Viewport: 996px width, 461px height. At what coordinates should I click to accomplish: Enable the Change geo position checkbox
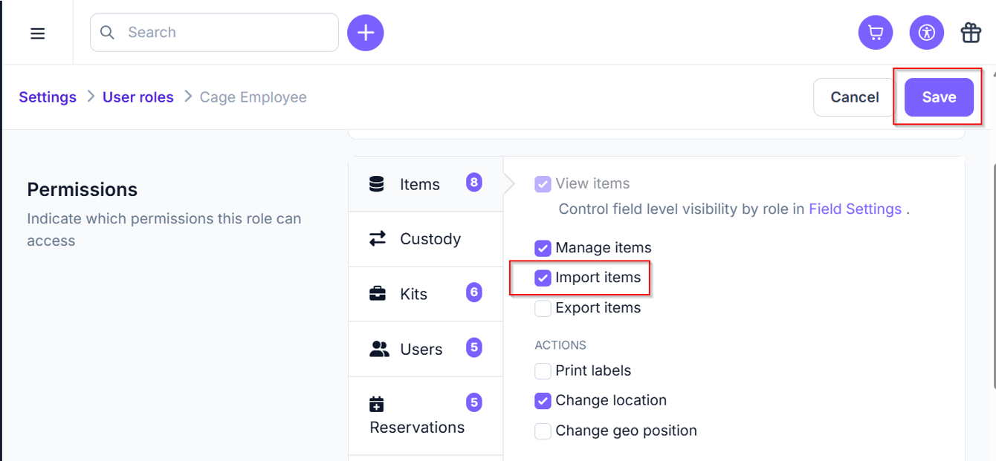click(543, 431)
